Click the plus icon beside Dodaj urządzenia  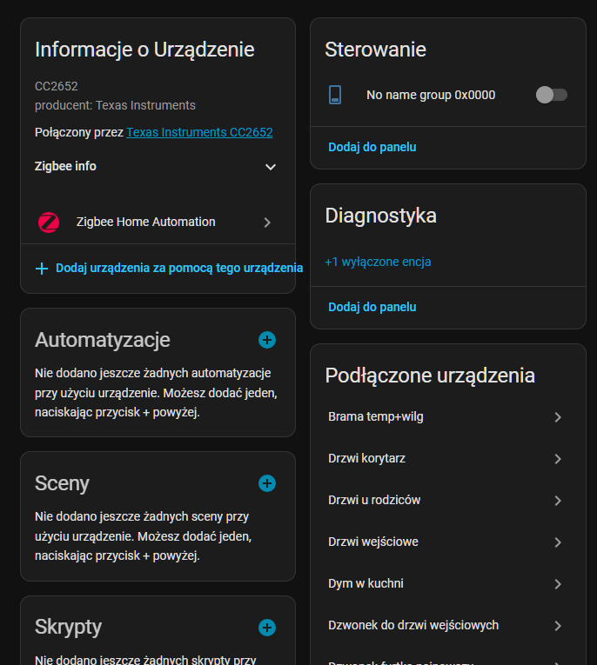pyautogui.click(x=42, y=268)
